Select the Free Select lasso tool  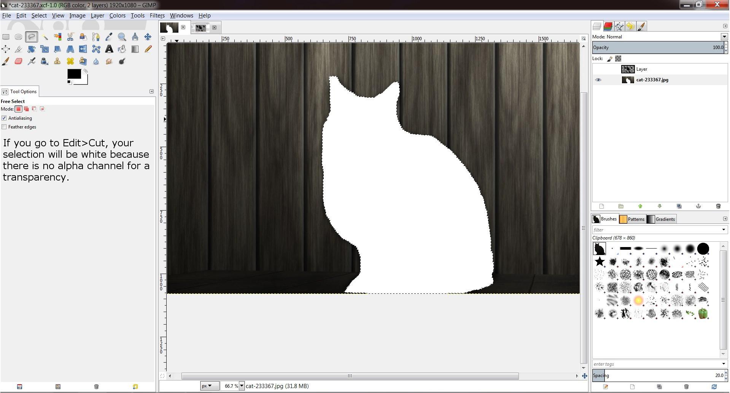point(32,37)
